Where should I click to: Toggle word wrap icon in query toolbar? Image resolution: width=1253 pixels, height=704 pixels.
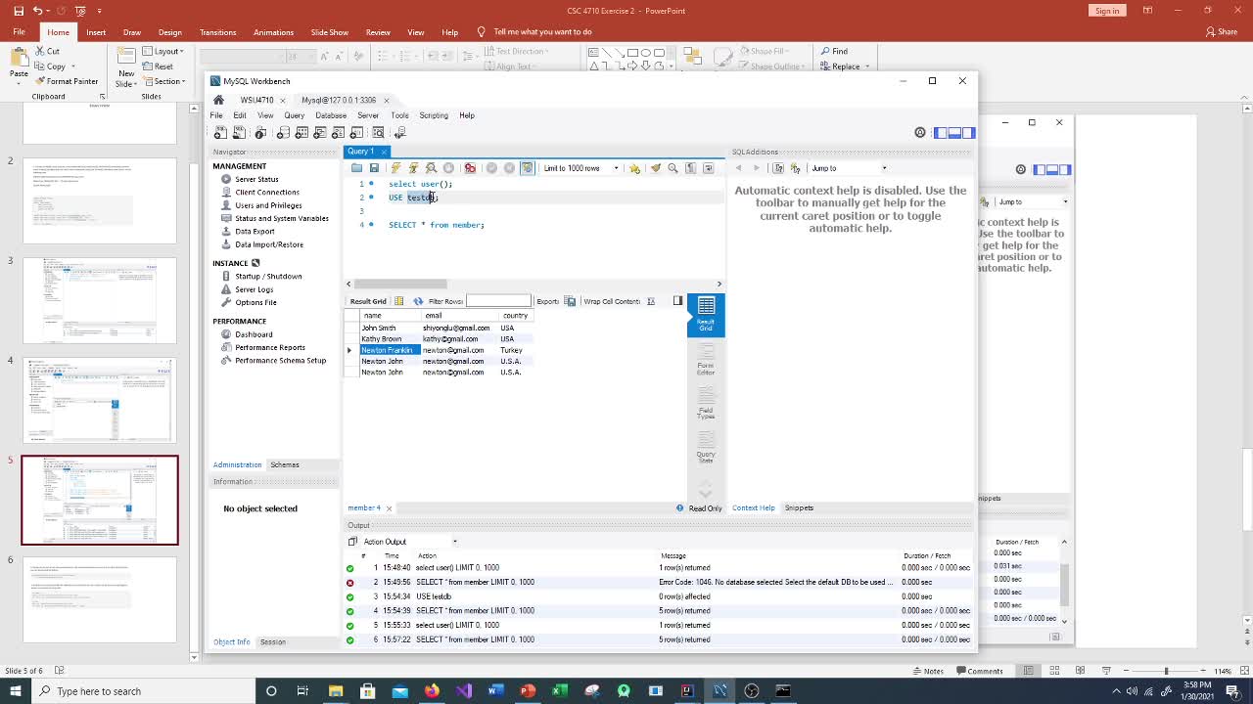coord(708,168)
